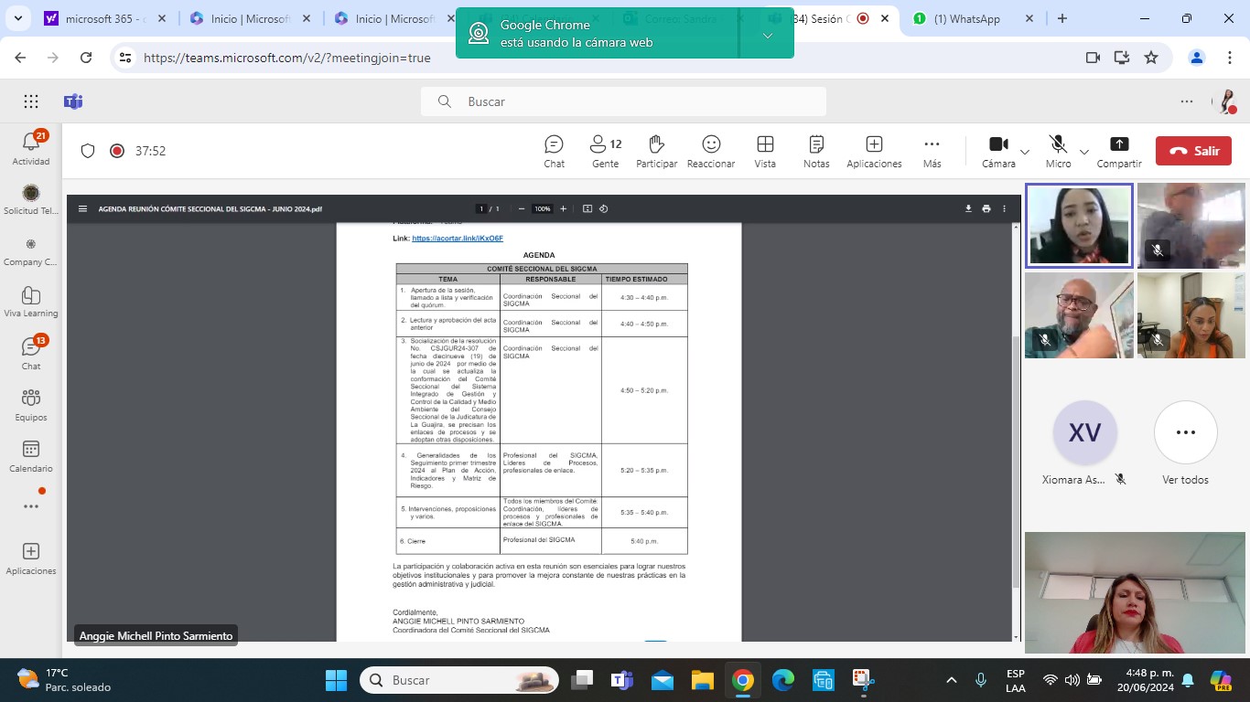Open Más meeting options

click(x=932, y=152)
